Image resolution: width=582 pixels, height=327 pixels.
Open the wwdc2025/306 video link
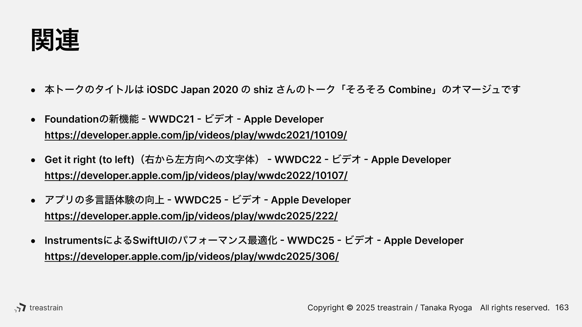[x=192, y=256]
